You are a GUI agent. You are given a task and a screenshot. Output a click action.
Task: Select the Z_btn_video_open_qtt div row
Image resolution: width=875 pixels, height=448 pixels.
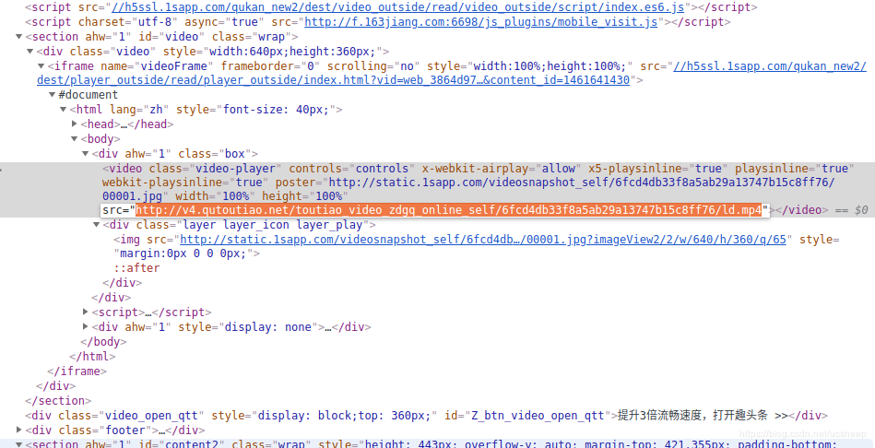pos(426,416)
